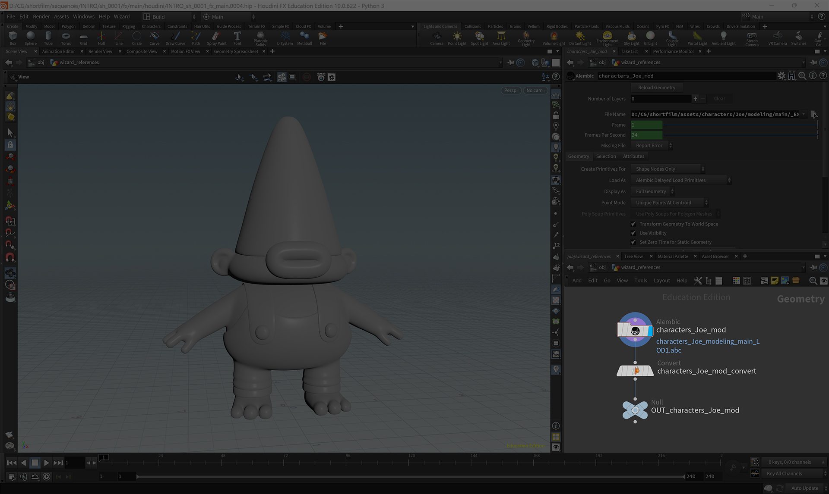Click the Number of Layers field
The height and width of the screenshot is (494, 829).
click(661, 99)
